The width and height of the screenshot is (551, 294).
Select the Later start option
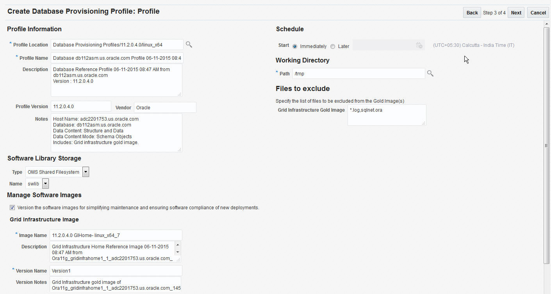coord(333,46)
